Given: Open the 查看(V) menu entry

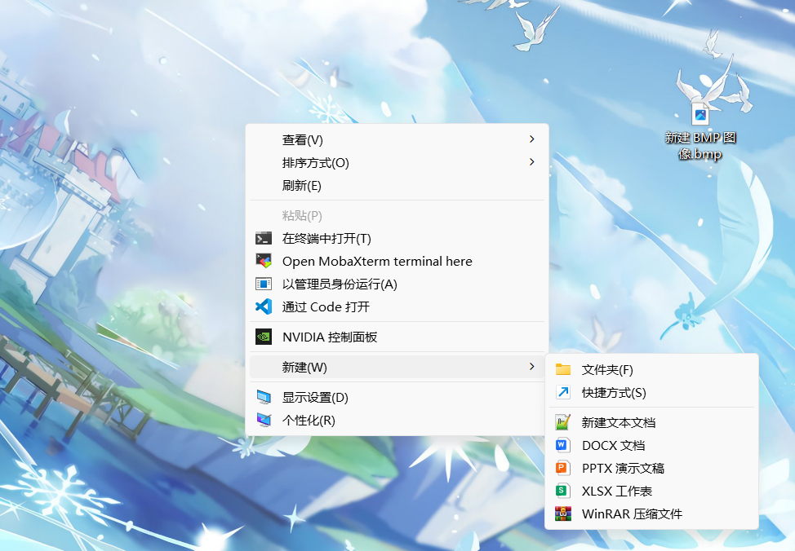Looking at the screenshot, I should [x=397, y=139].
